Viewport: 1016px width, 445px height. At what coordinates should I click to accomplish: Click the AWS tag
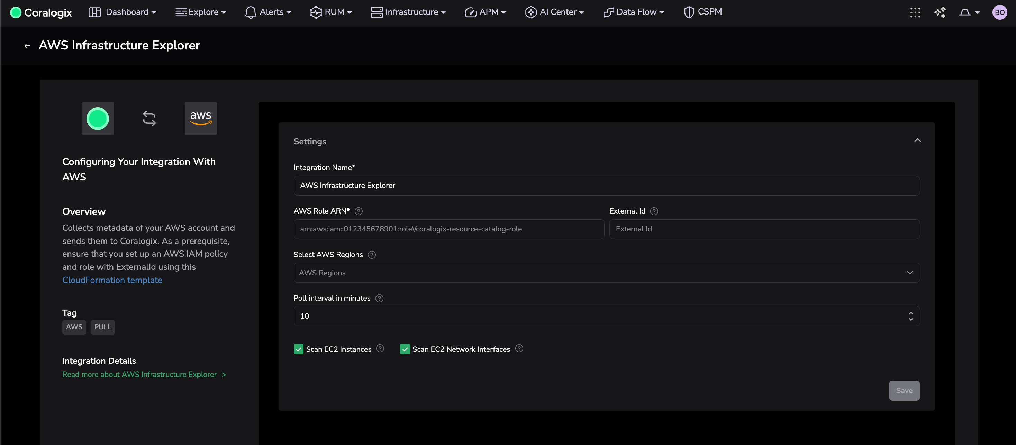(x=74, y=327)
